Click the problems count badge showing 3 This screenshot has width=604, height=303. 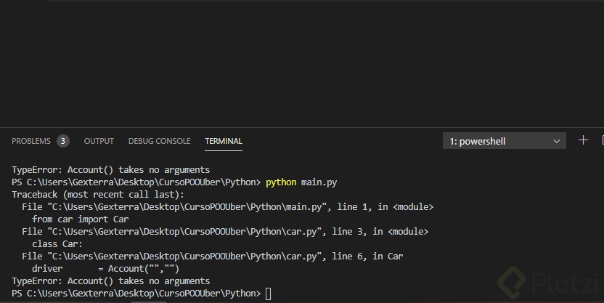pos(63,141)
